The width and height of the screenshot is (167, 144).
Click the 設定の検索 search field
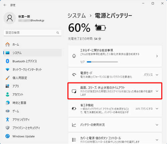(x=32, y=33)
